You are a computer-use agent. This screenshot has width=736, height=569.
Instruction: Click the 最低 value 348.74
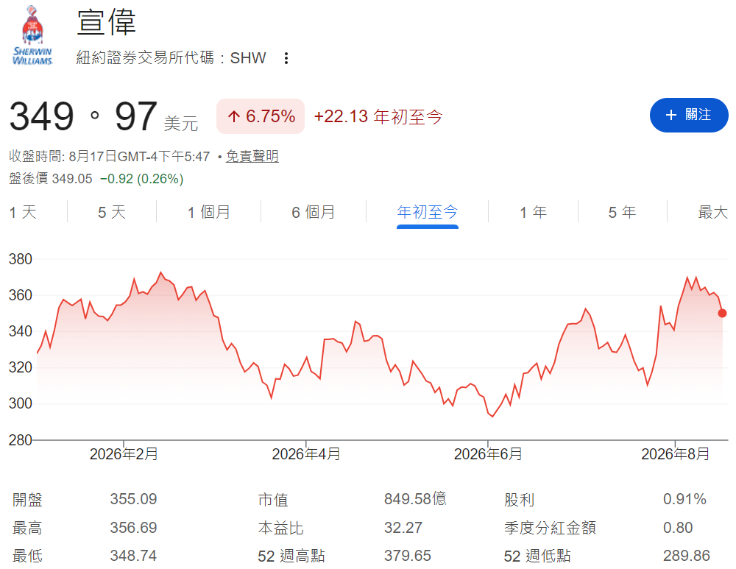tap(133, 556)
